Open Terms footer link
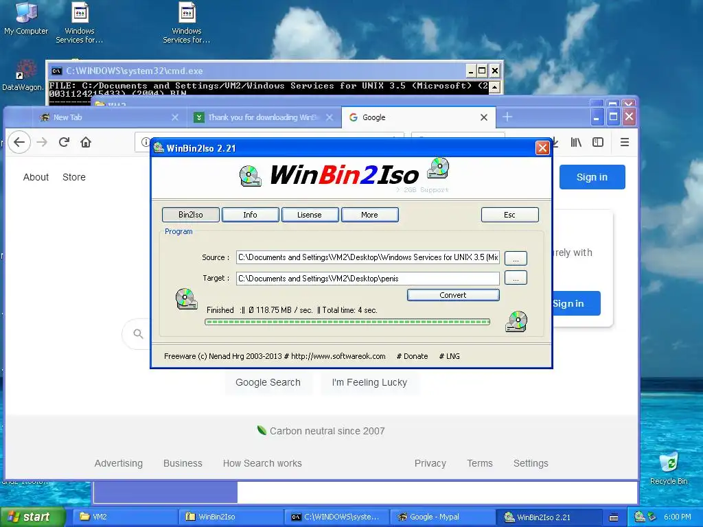This screenshot has height=527, width=703. point(480,463)
